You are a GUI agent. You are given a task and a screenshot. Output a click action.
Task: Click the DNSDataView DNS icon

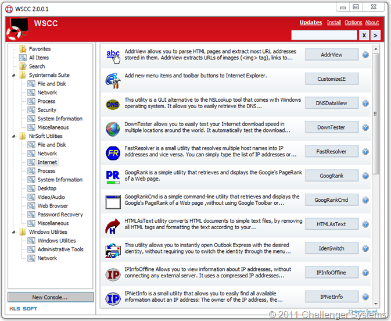tap(113, 105)
